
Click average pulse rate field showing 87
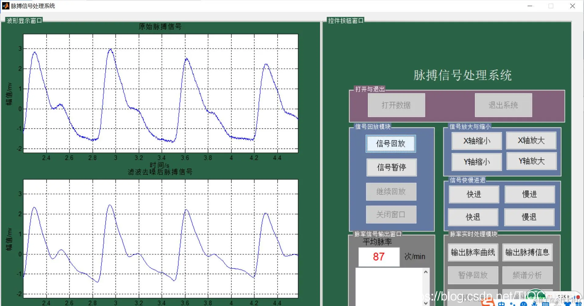pos(379,257)
